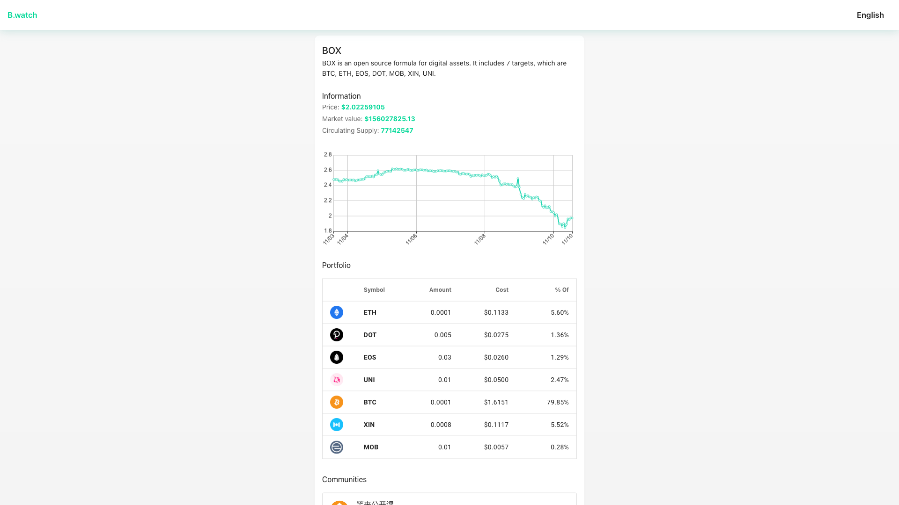Click the pink UNI unicorn icon

tap(336, 380)
